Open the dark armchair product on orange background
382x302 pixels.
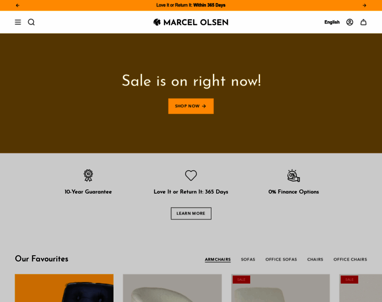[64, 288]
